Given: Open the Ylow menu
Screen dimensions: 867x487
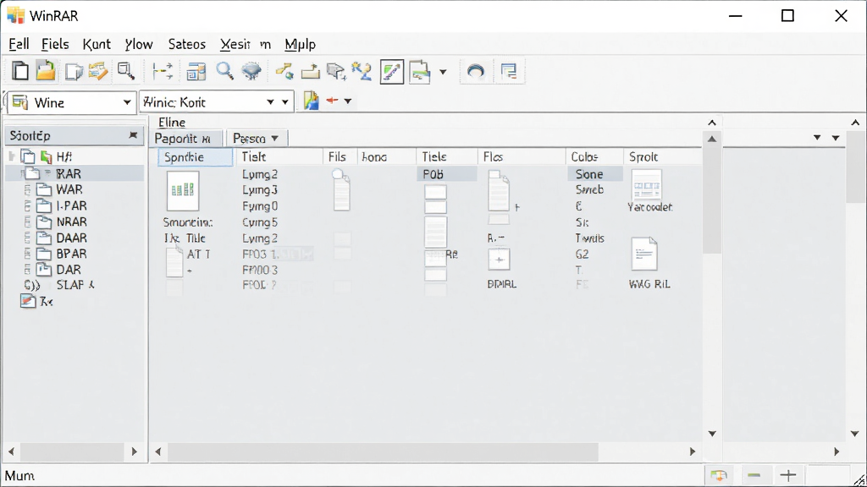Looking at the screenshot, I should [138, 44].
